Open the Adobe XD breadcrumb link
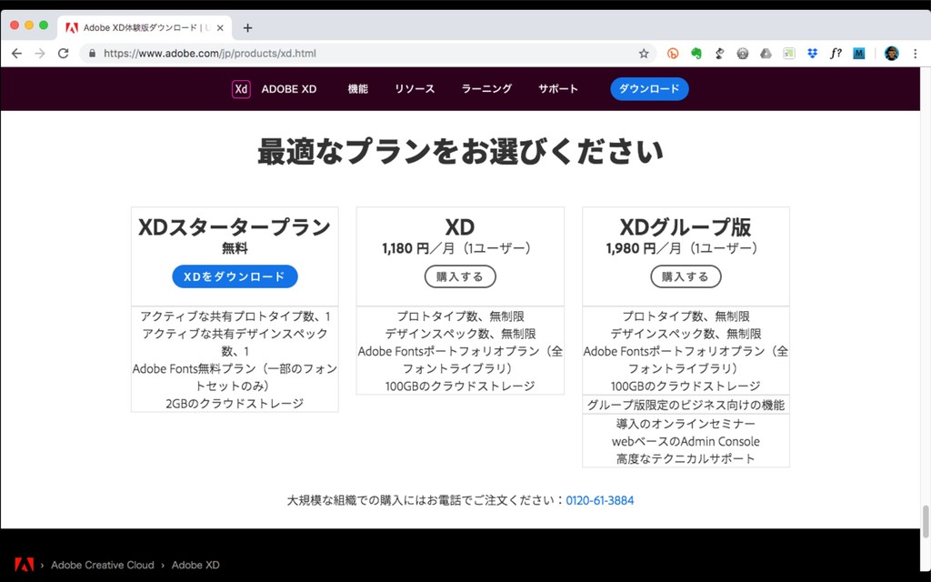Image resolution: width=931 pixels, height=582 pixels. tap(195, 565)
